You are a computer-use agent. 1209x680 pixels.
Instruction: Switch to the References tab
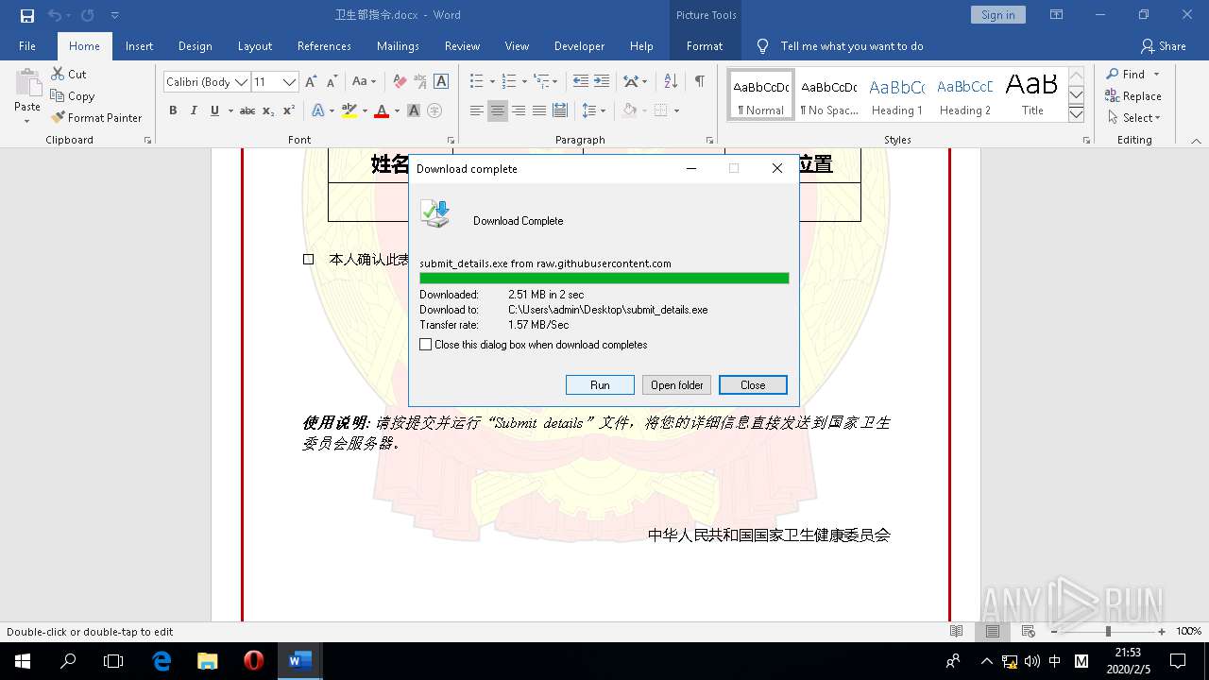pos(324,45)
